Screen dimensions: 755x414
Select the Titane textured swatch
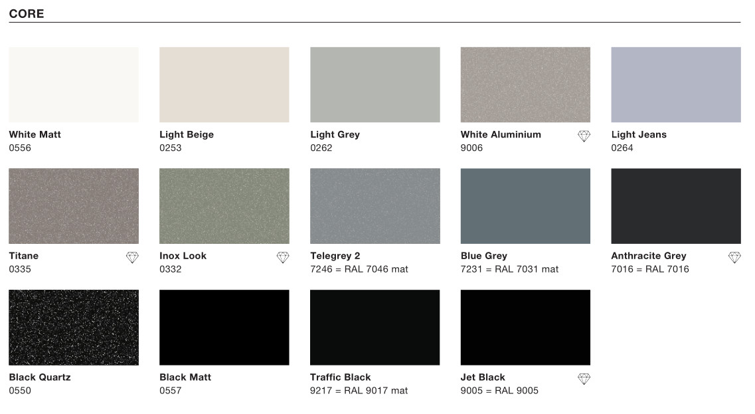[x=74, y=206]
